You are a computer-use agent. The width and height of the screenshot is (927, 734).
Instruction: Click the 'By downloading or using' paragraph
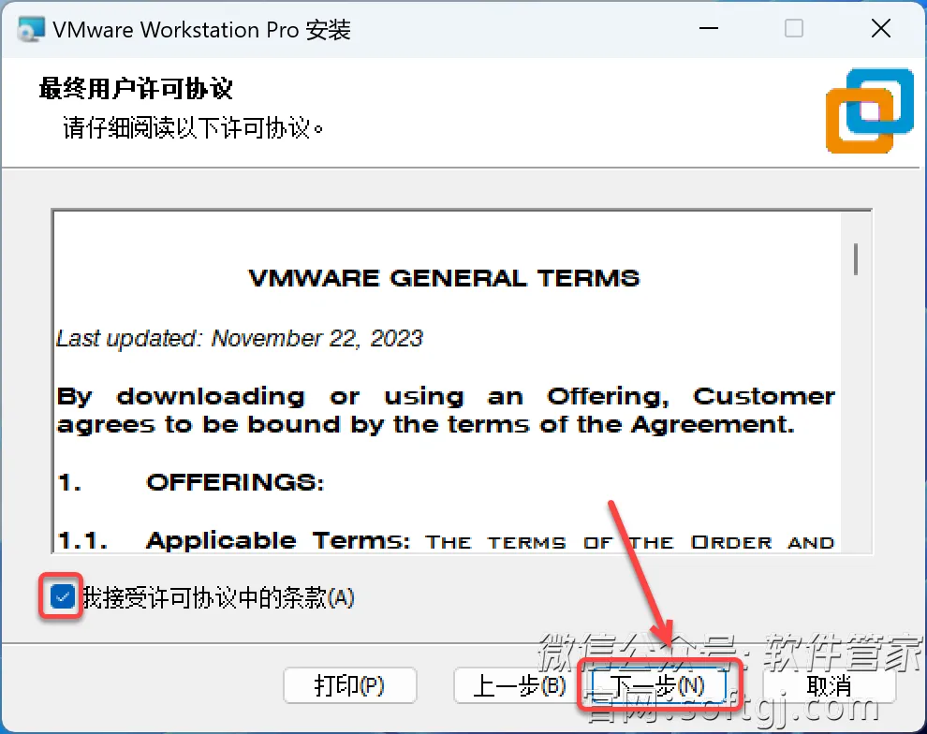(x=446, y=410)
